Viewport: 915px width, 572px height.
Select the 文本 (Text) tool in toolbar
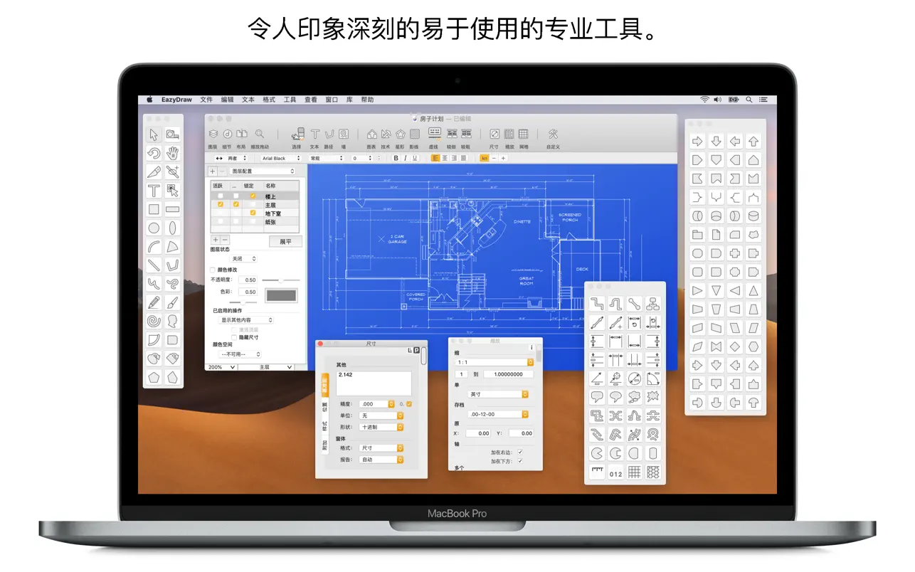coord(315,134)
